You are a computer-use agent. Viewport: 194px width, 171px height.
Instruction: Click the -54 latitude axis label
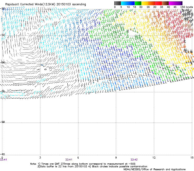coord(2,62)
